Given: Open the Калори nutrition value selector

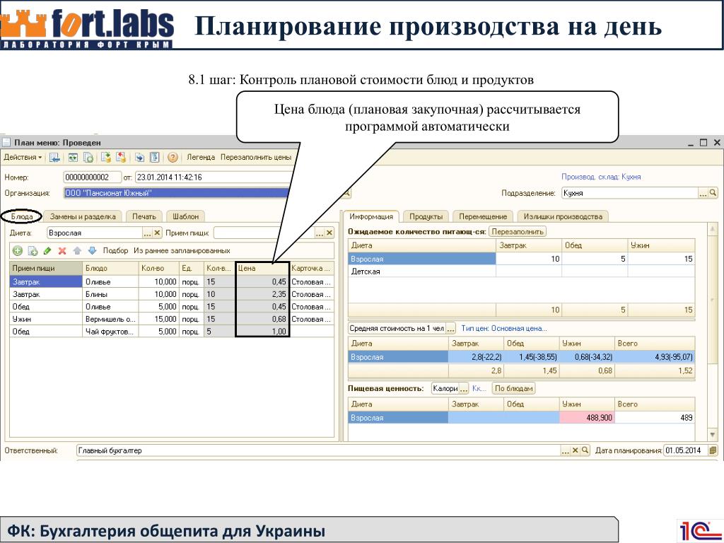Looking at the screenshot, I should [464, 389].
